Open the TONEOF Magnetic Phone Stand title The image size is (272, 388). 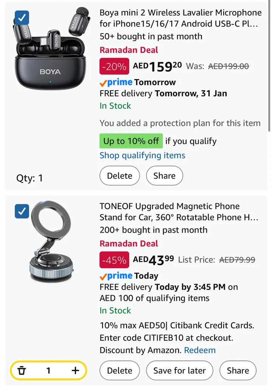click(x=179, y=212)
